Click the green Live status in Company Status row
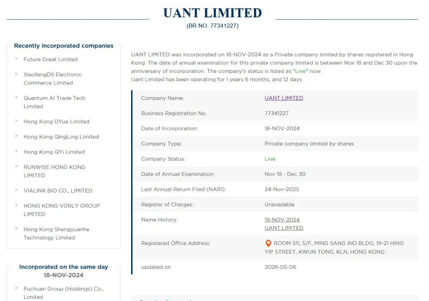The height and width of the screenshot is (301, 429). 270,159
